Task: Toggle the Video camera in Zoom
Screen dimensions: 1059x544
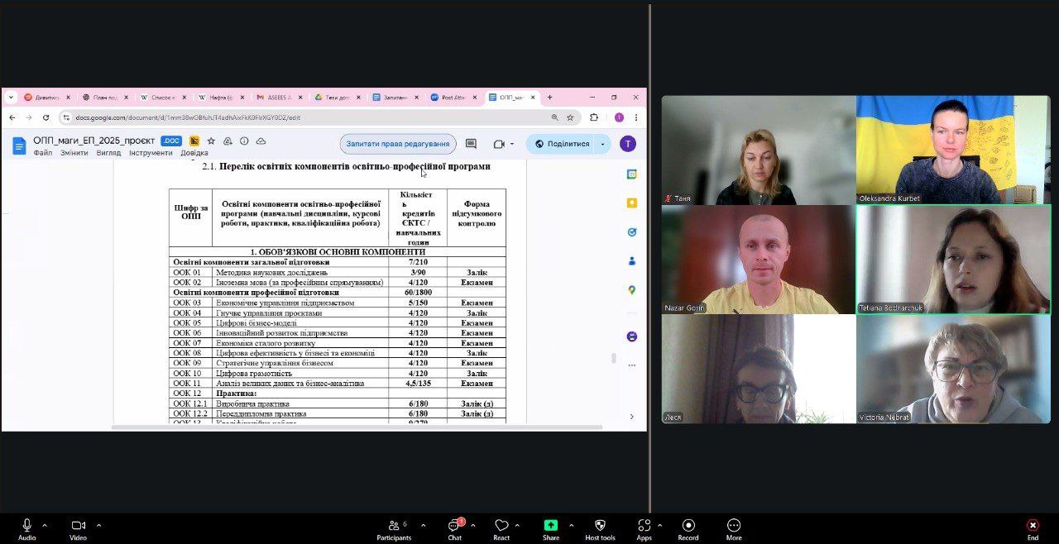Action: (x=78, y=526)
